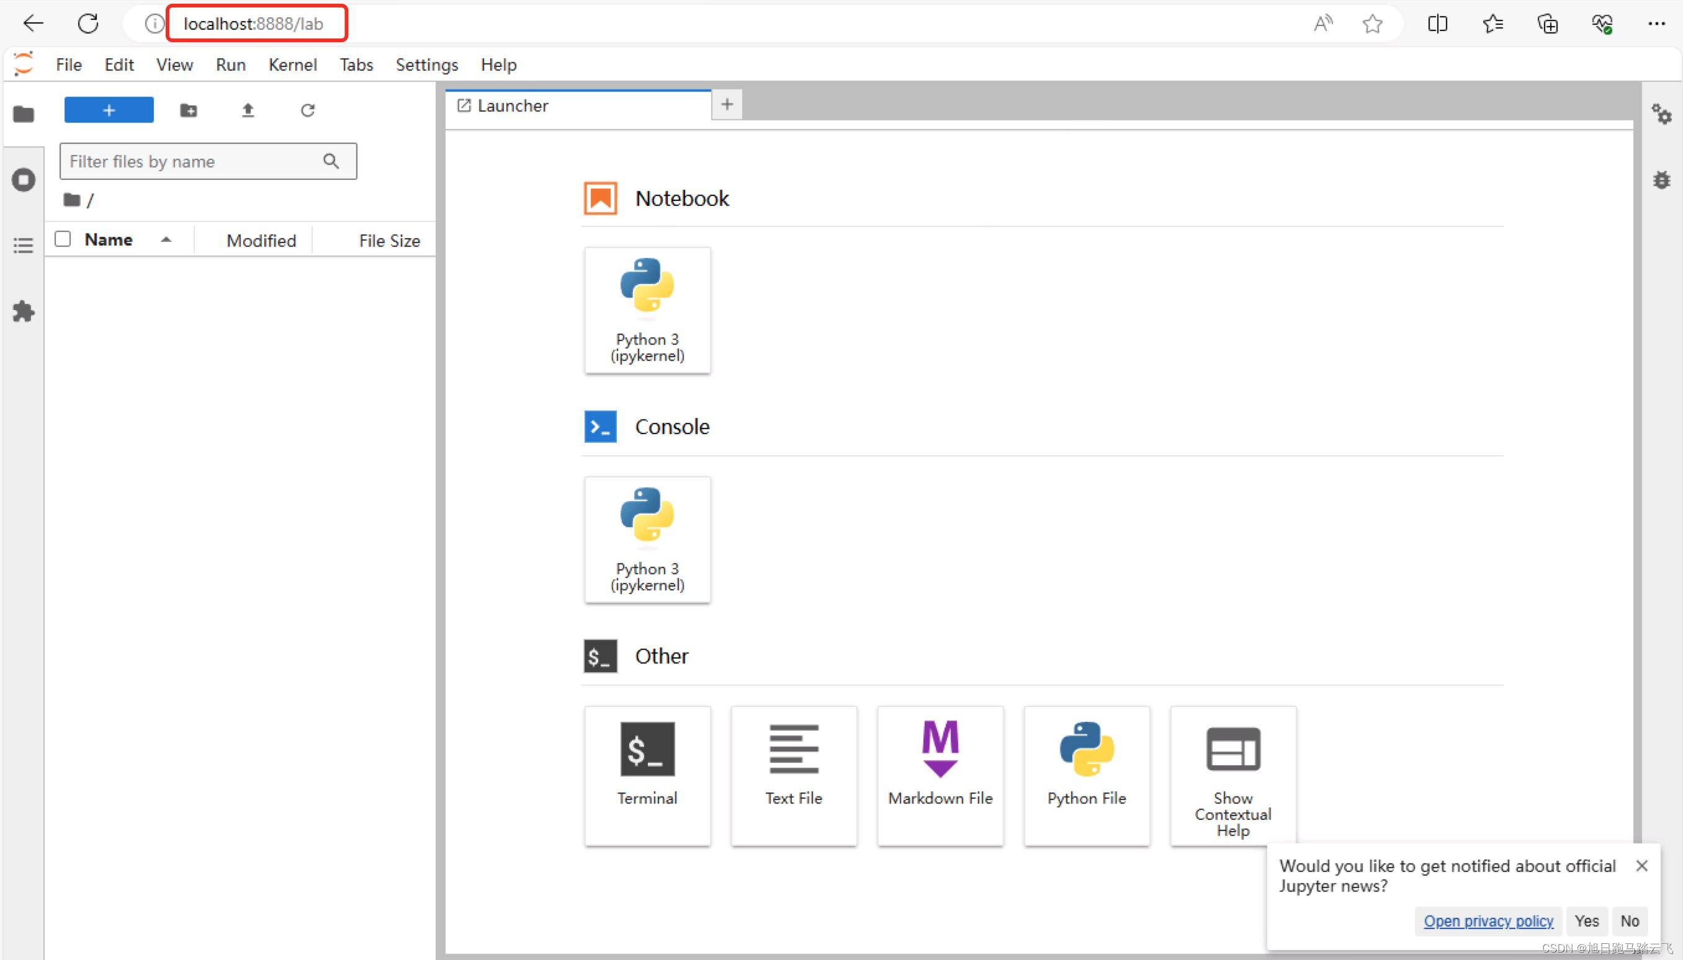
Task: Toggle the select-all files checkbox
Action: pos(63,239)
